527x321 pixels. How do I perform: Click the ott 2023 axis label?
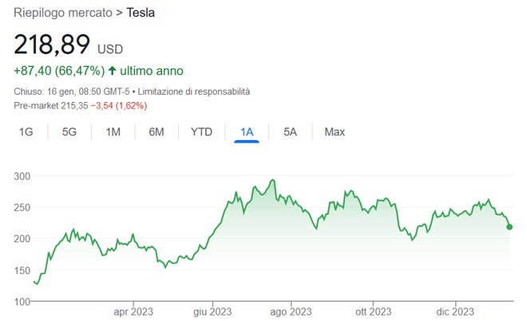(373, 312)
